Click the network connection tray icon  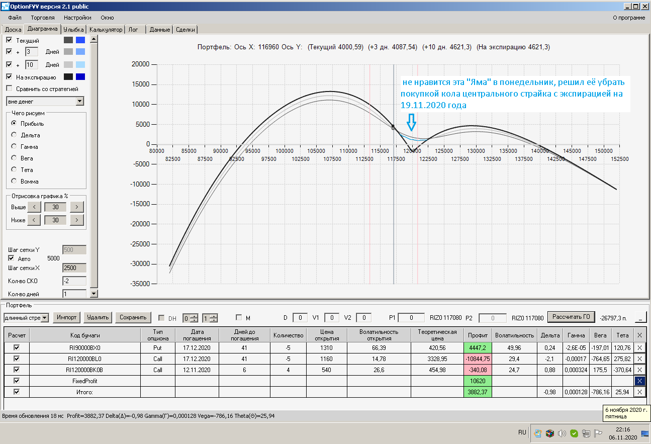tap(586, 433)
